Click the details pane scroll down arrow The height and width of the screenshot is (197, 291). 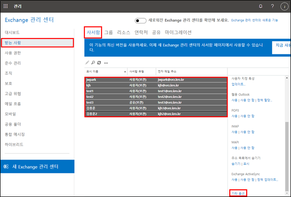(x=287, y=194)
